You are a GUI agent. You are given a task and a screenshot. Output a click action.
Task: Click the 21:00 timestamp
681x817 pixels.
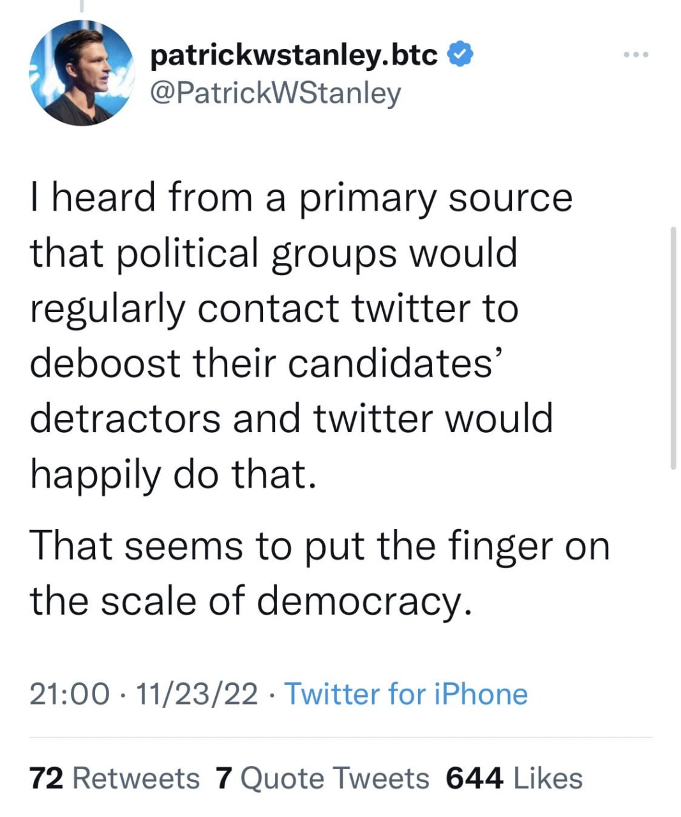click(70, 694)
